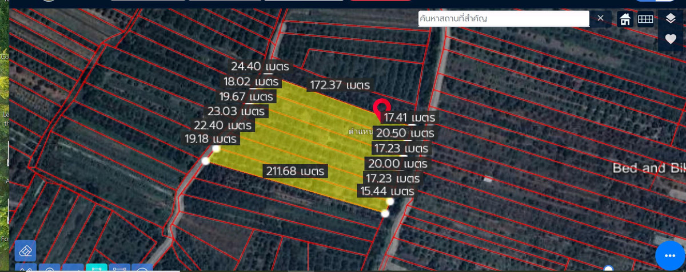The image size is (686, 272).
Task: Click the 17.41 เมตร label by pin
Action: click(409, 117)
